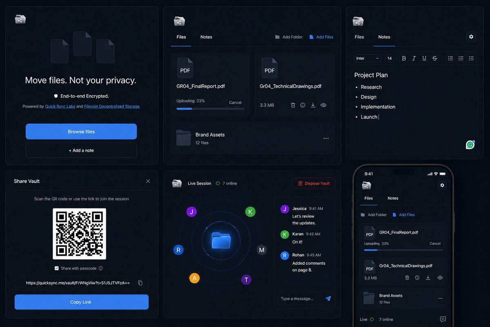This screenshot has width=490, height=327.
Task: Select Notes tab in notes editor panel
Action: 384,37
